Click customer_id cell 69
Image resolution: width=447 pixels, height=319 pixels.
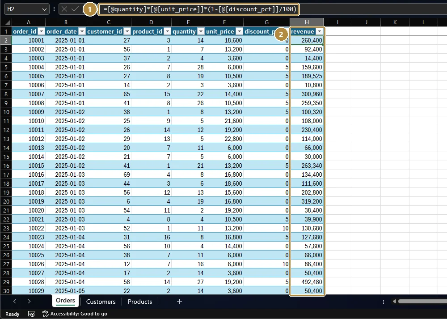tap(109, 174)
